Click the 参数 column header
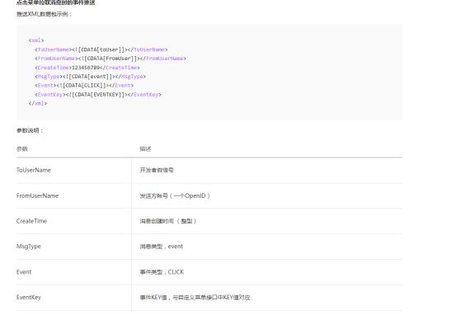This screenshot has height=315, width=456. click(x=21, y=149)
